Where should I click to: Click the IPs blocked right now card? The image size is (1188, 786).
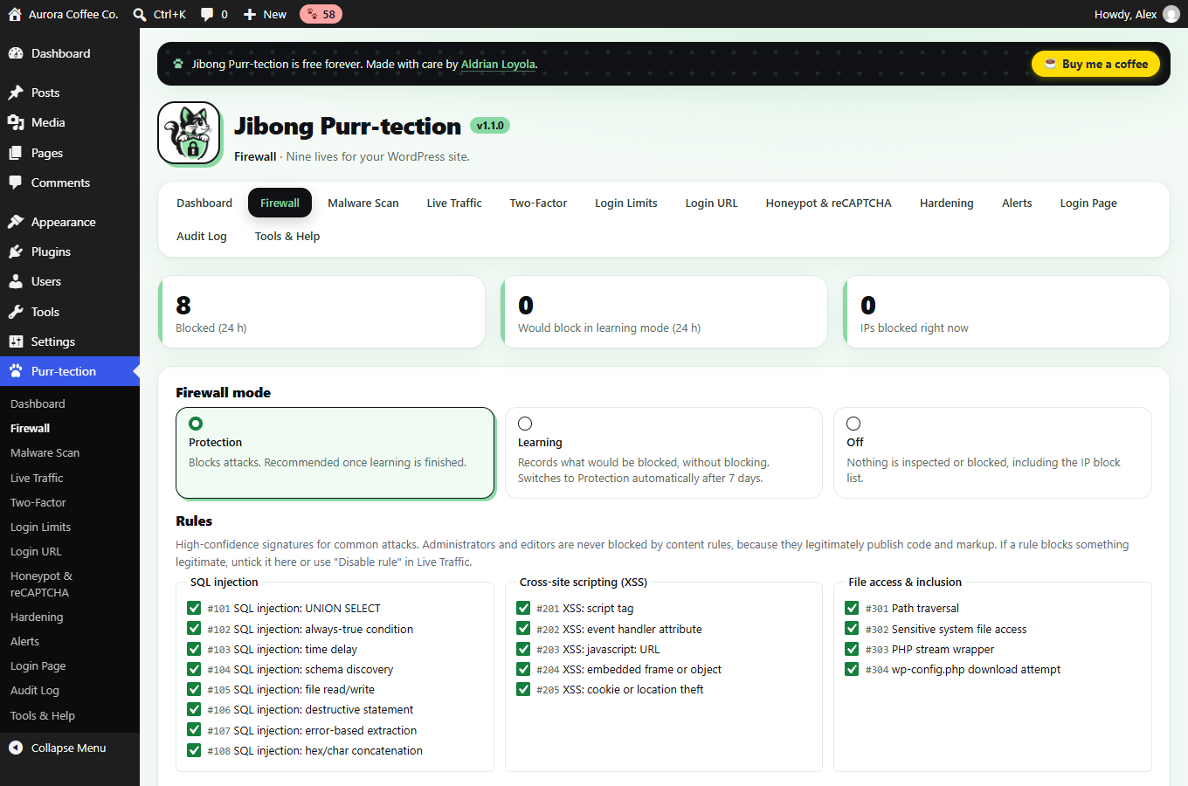click(1006, 312)
